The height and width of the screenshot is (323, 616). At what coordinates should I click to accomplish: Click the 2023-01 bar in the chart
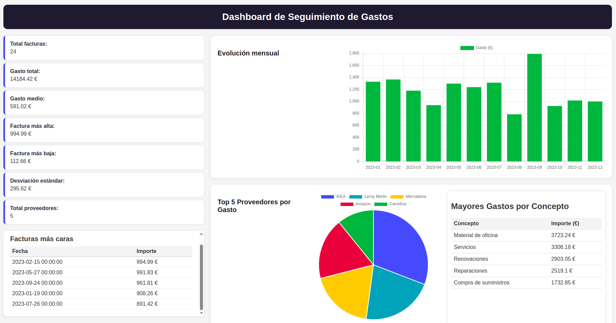point(373,121)
